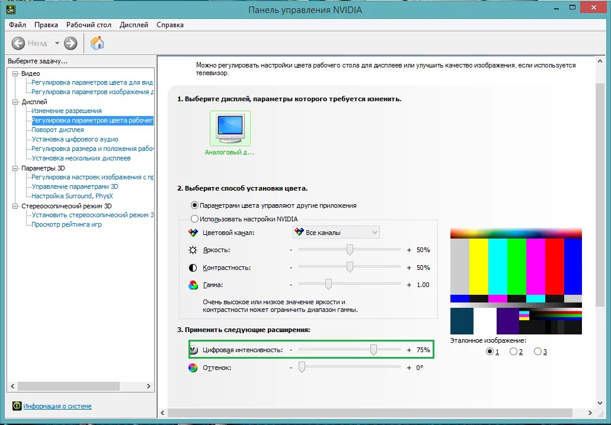Viewport: 611px width, 425px height.
Task: Open the 'Все каналы' channel dropdown
Action: tap(336, 233)
